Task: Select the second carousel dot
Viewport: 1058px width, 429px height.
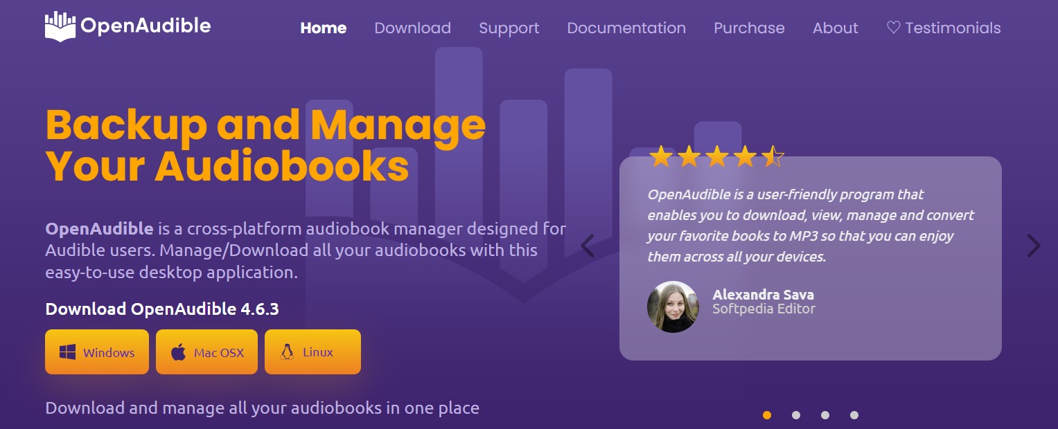Action: (796, 415)
